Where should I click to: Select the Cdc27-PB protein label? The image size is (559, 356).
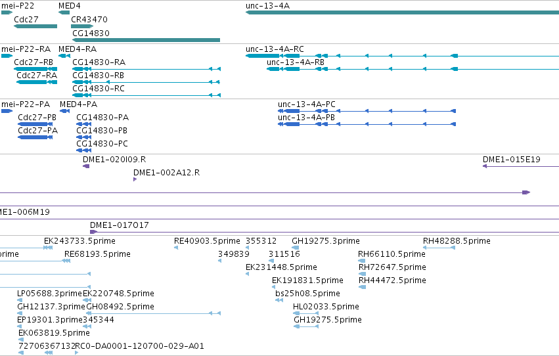37,117
